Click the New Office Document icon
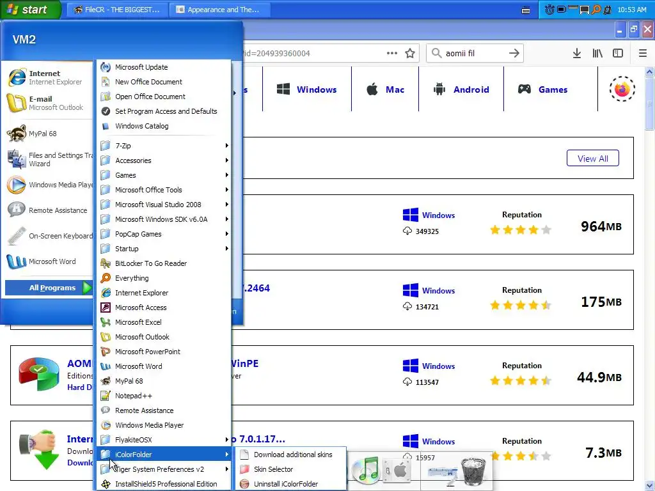 [x=106, y=82]
